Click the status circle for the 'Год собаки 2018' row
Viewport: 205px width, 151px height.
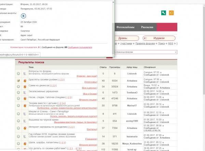[x=18, y=137]
